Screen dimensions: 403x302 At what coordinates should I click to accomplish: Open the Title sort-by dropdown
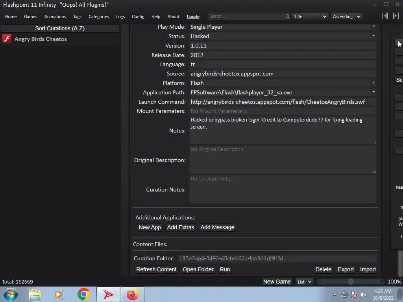pos(310,17)
